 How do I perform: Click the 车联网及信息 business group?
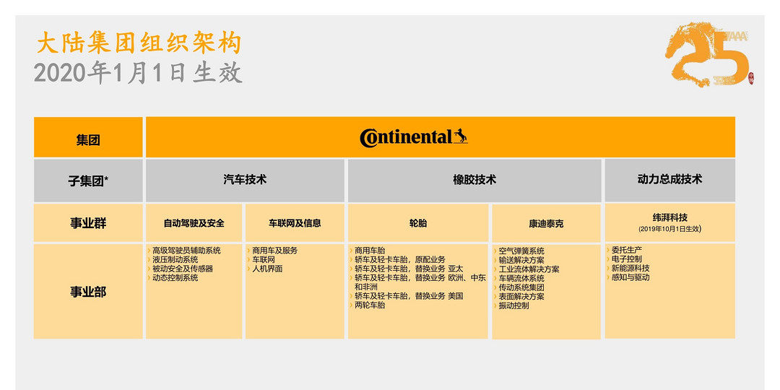click(x=295, y=223)
